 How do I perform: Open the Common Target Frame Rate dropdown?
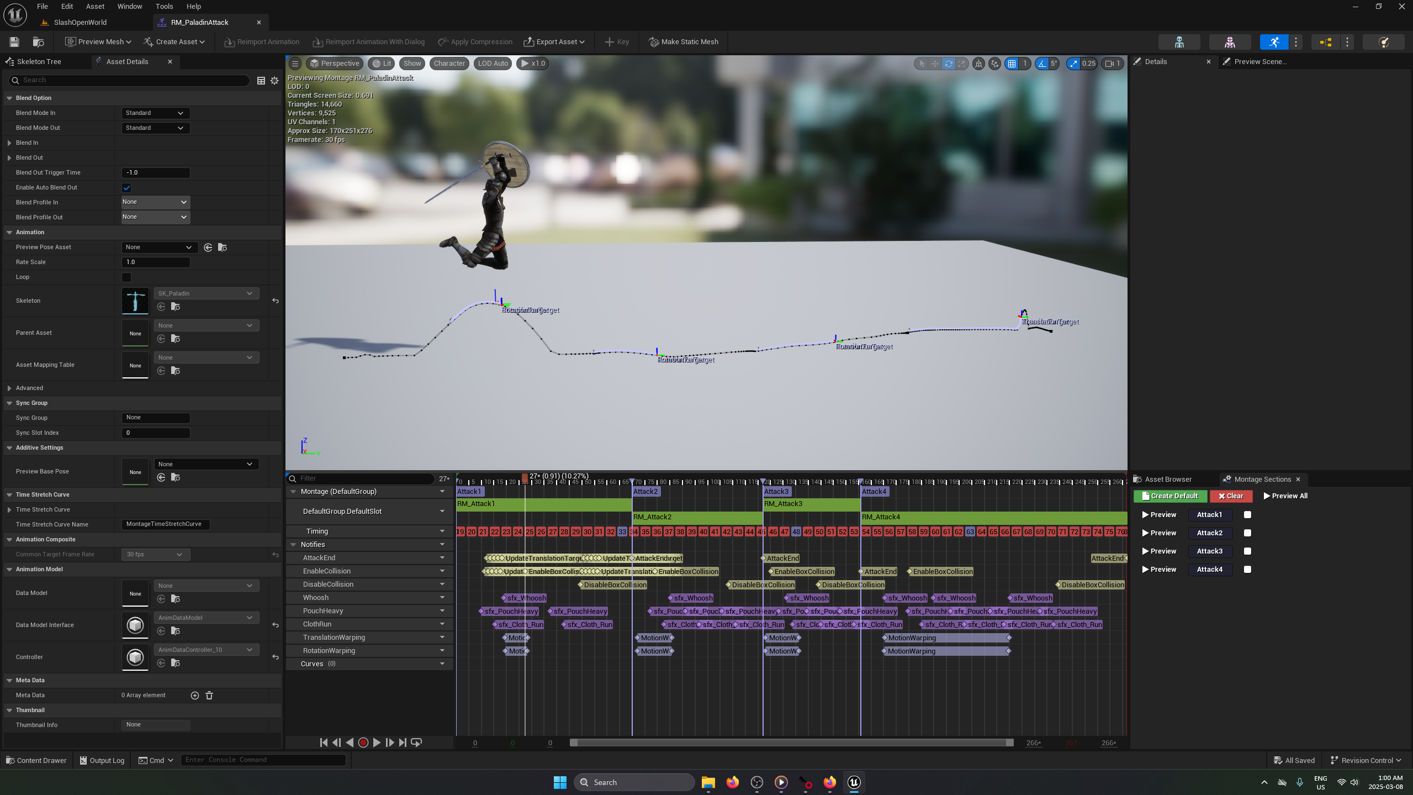(155, 555)
